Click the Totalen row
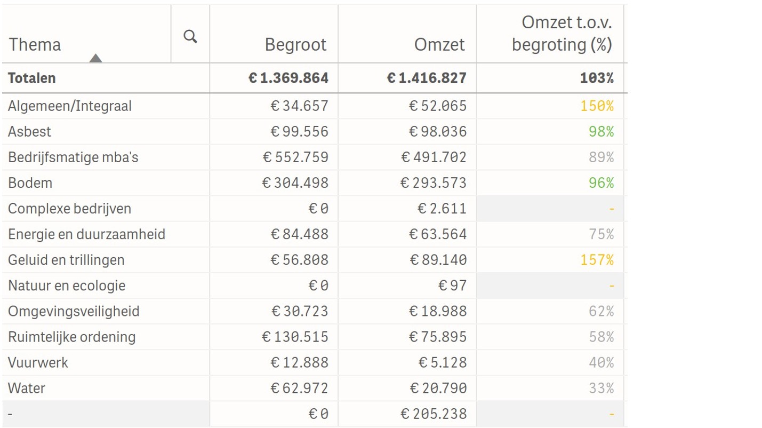The height and width of the screenshot is (428, 762). tap(31, 78)
